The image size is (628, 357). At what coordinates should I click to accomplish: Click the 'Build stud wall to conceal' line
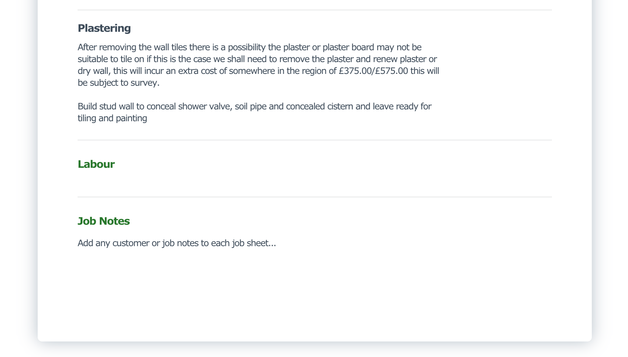point(255,106)
